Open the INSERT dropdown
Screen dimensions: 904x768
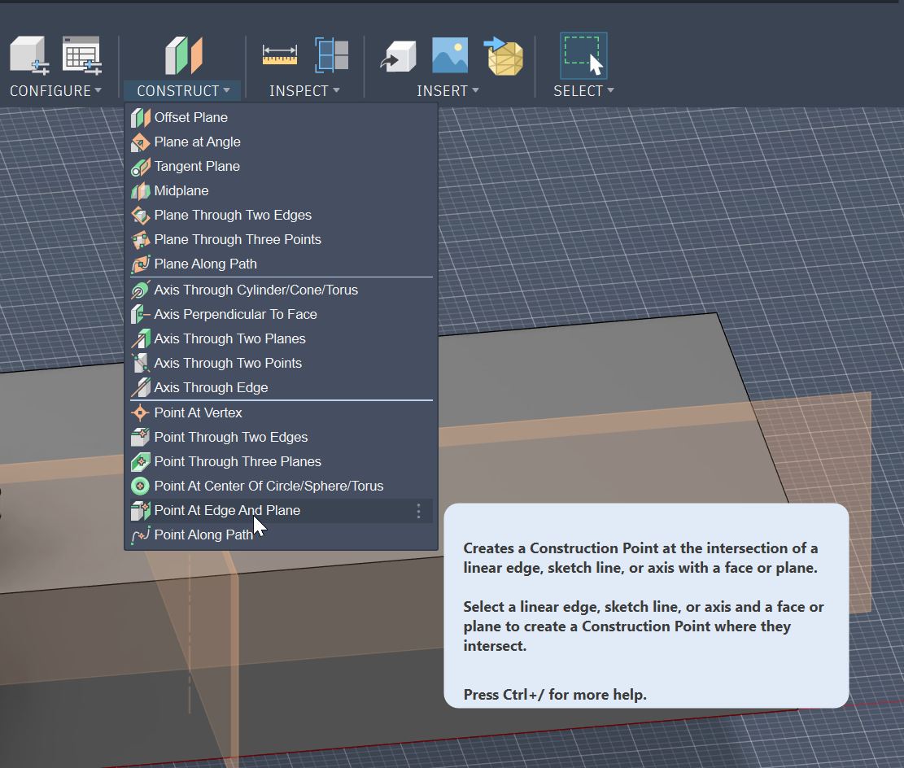tap(448, 90)
